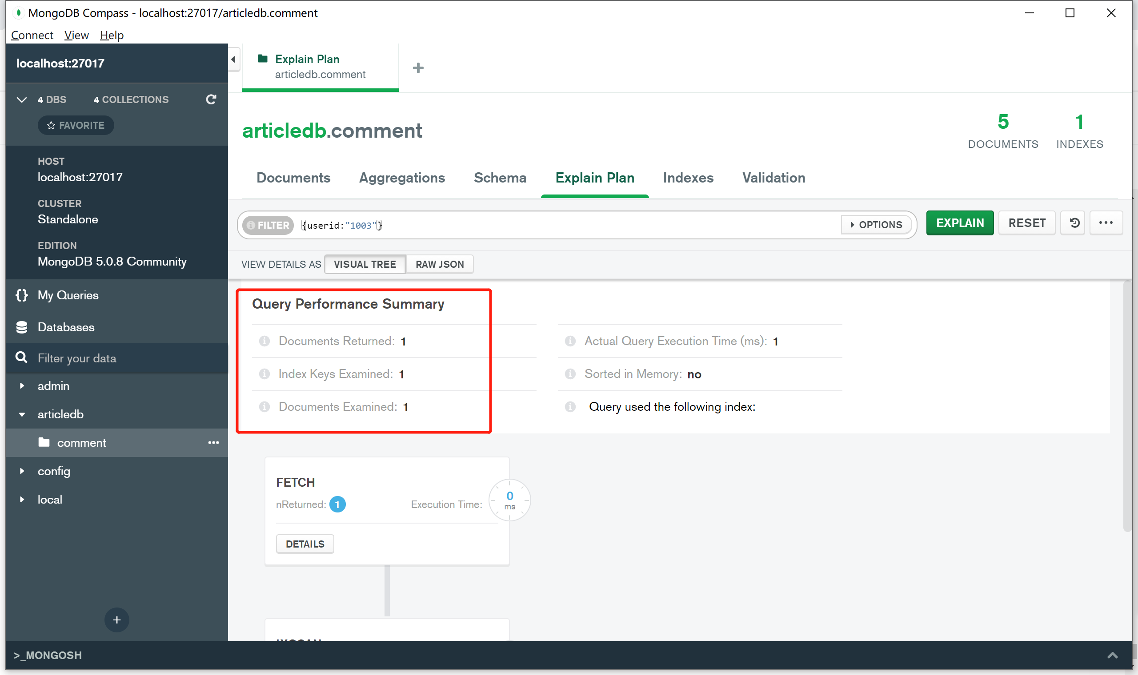Click info icon next to Documents Returned

[x=264, y=341]
